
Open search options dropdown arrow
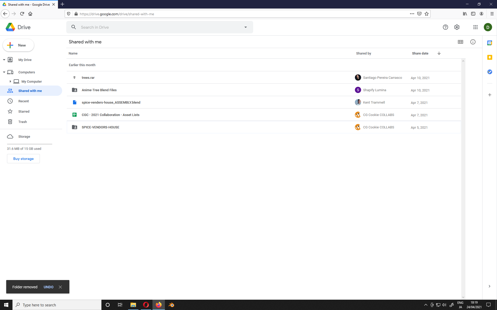pos(245,27)
